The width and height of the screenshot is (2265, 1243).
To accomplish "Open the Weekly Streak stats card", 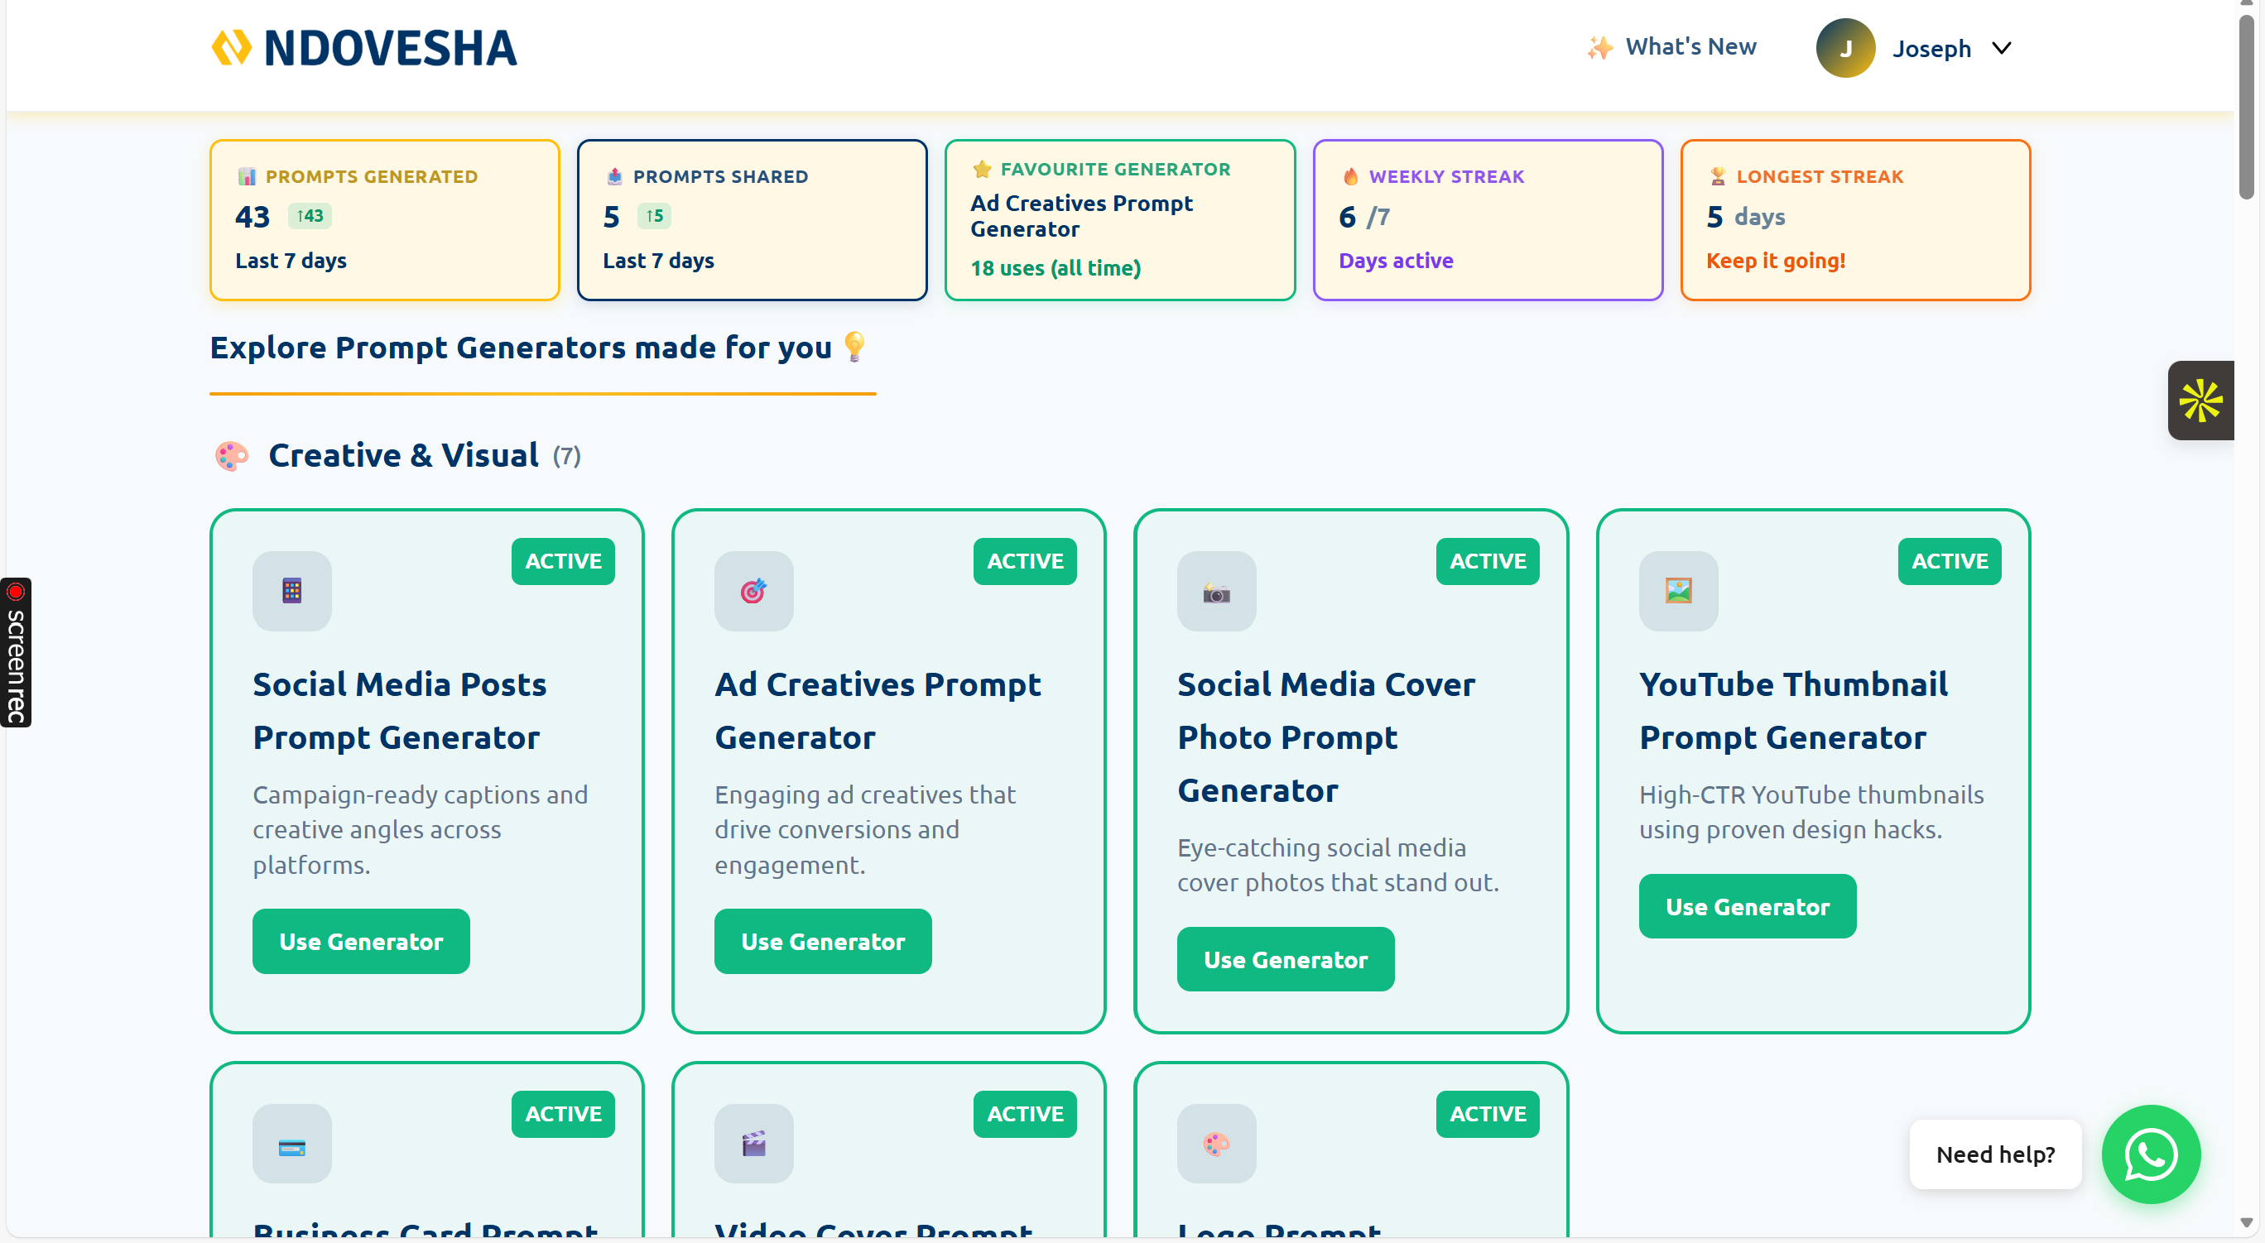I will 1487,220.
